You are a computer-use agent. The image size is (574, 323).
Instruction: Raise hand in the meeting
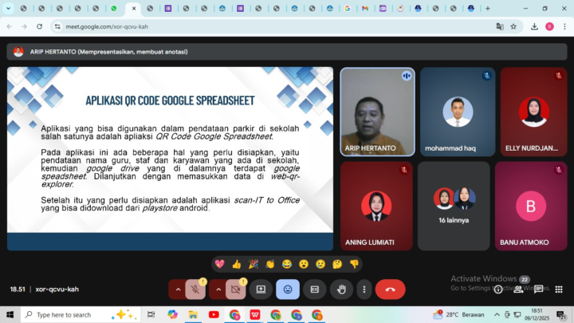pos(342,289)
